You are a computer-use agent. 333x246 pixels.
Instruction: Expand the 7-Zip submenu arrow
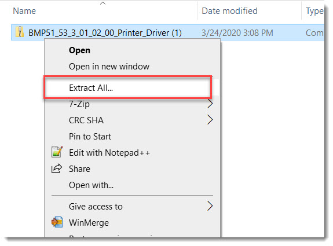210,104
